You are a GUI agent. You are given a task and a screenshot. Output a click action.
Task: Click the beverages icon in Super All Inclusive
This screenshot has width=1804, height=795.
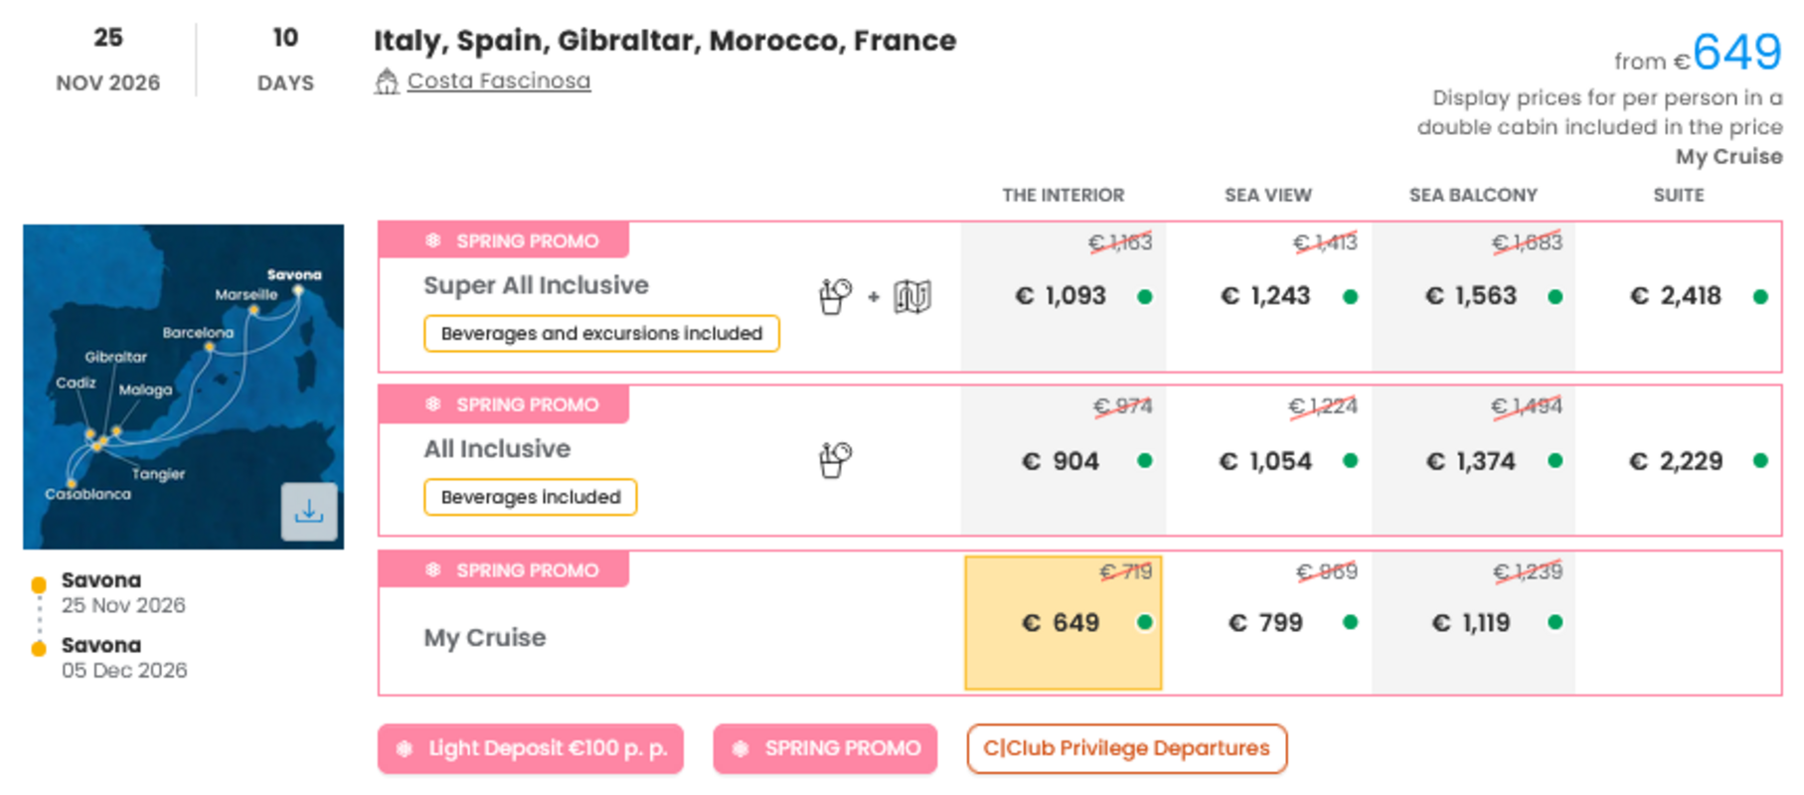pyautogui.click(x=835, y=296)
